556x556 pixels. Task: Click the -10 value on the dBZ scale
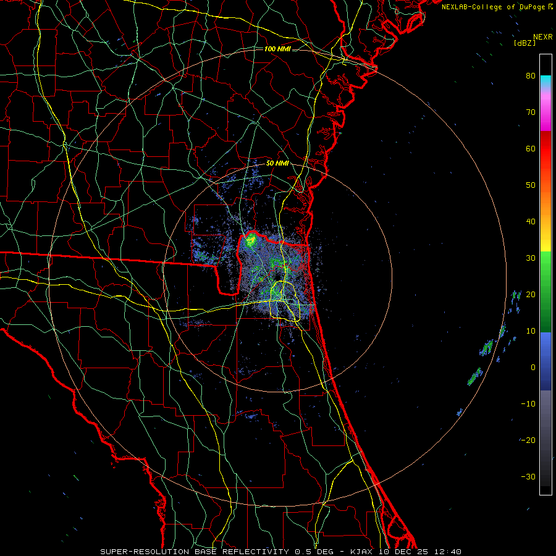tap(528, 404)
